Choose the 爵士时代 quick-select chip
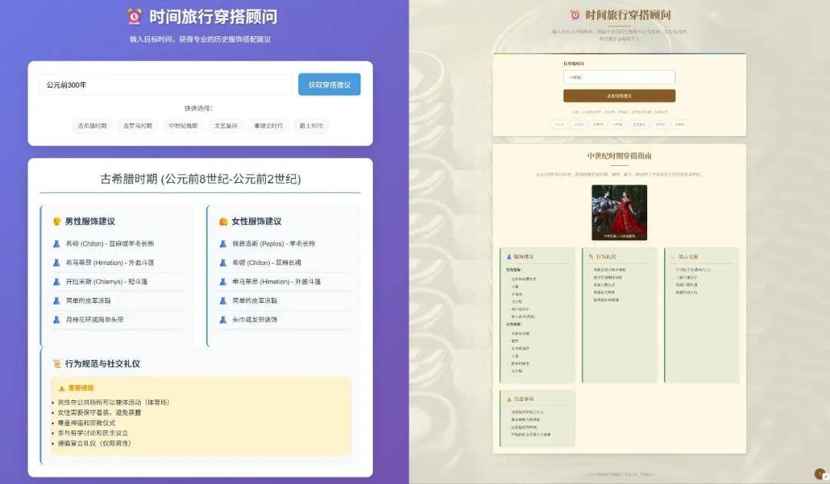The image size is (830, 484). click(311, 125)
